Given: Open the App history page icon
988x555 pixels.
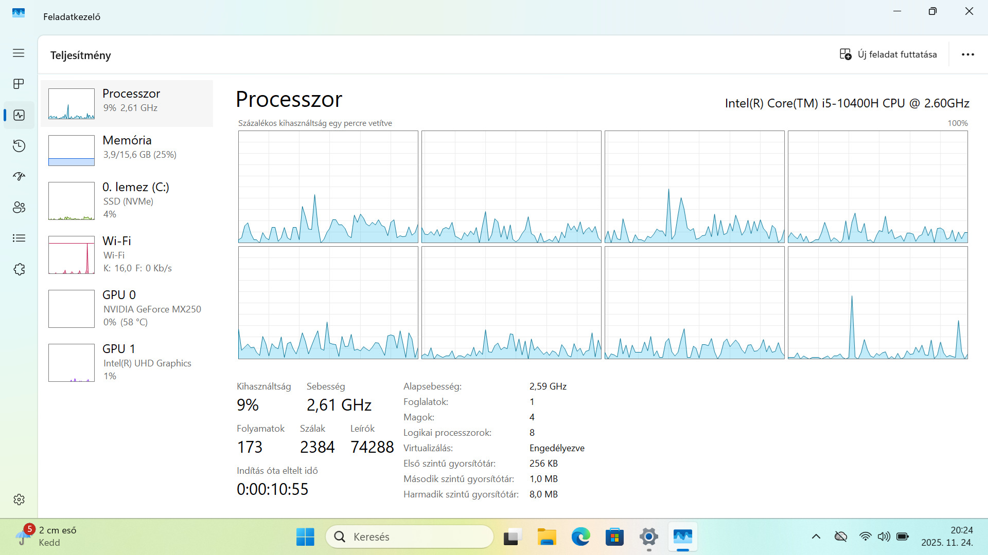Looking at the screenshot, I should tap(19, 146).
